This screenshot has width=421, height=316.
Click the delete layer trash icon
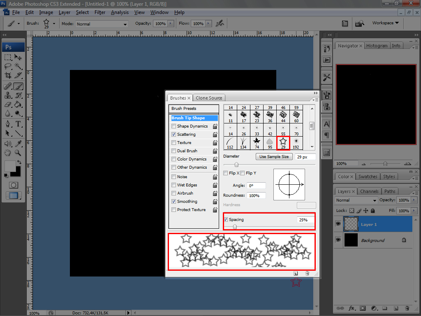407,308
